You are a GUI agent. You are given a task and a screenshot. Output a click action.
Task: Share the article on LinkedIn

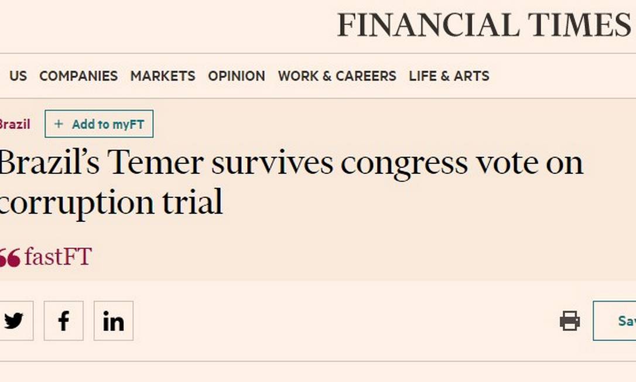click(x=113, y=320)
